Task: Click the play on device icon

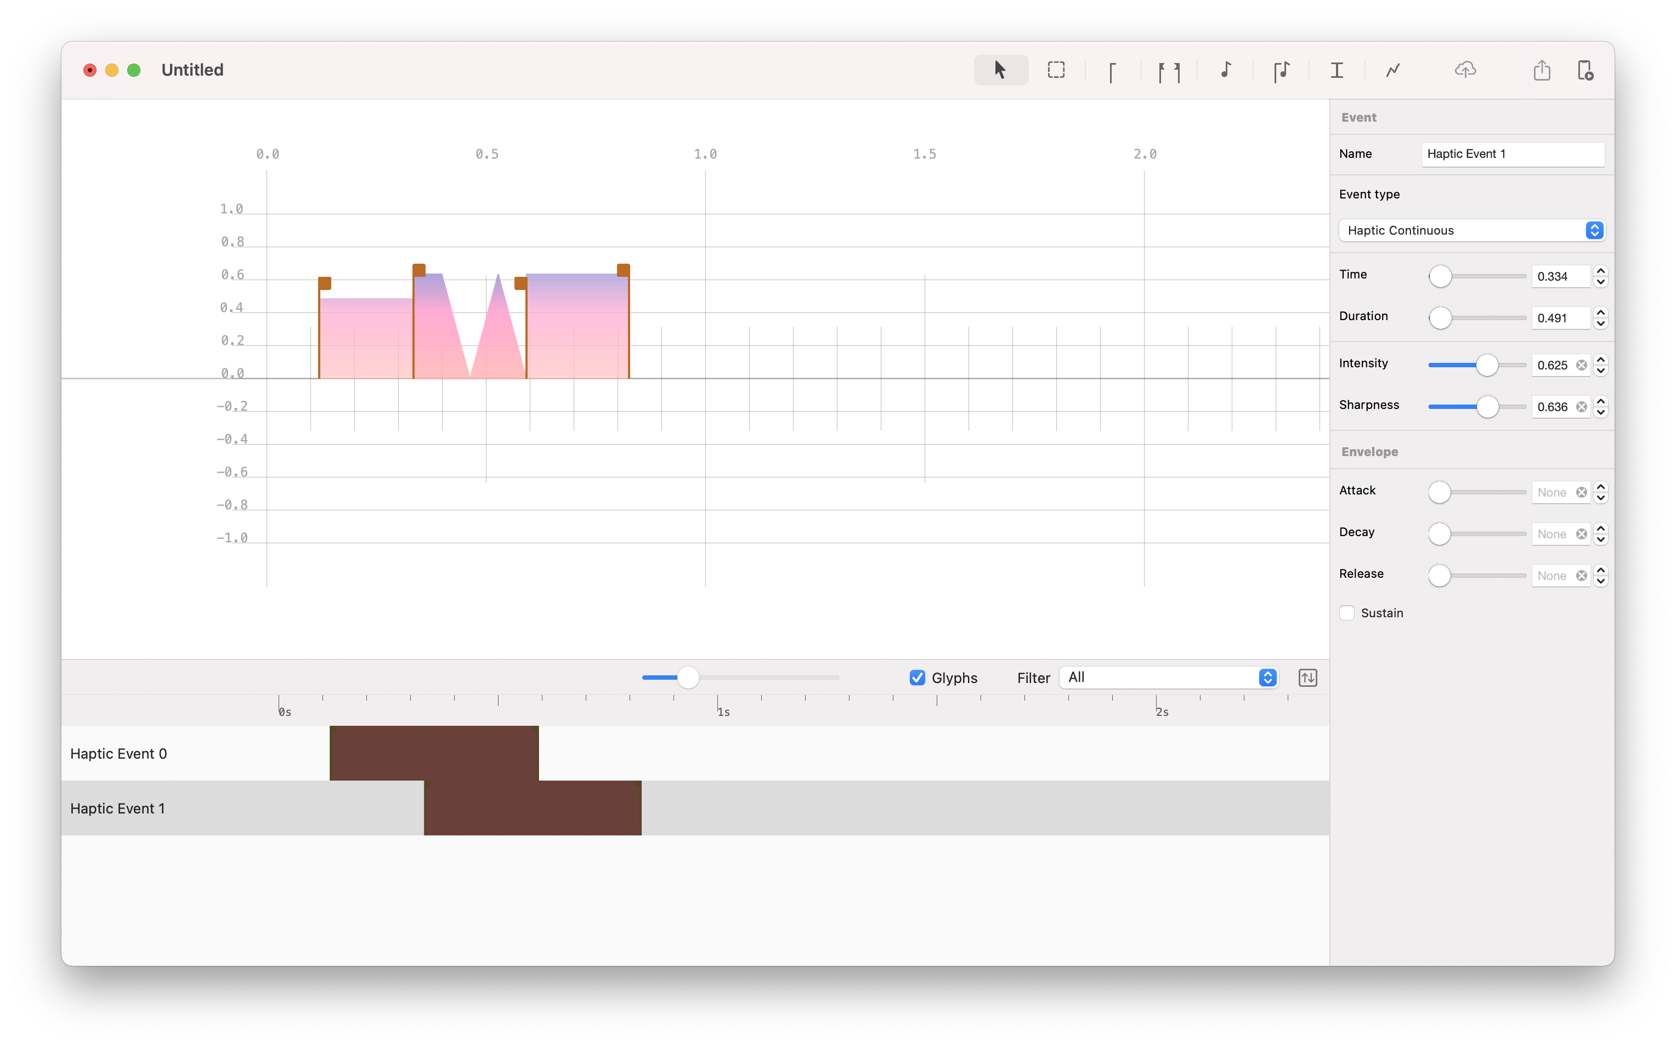Action: [x=1586, y=70]
